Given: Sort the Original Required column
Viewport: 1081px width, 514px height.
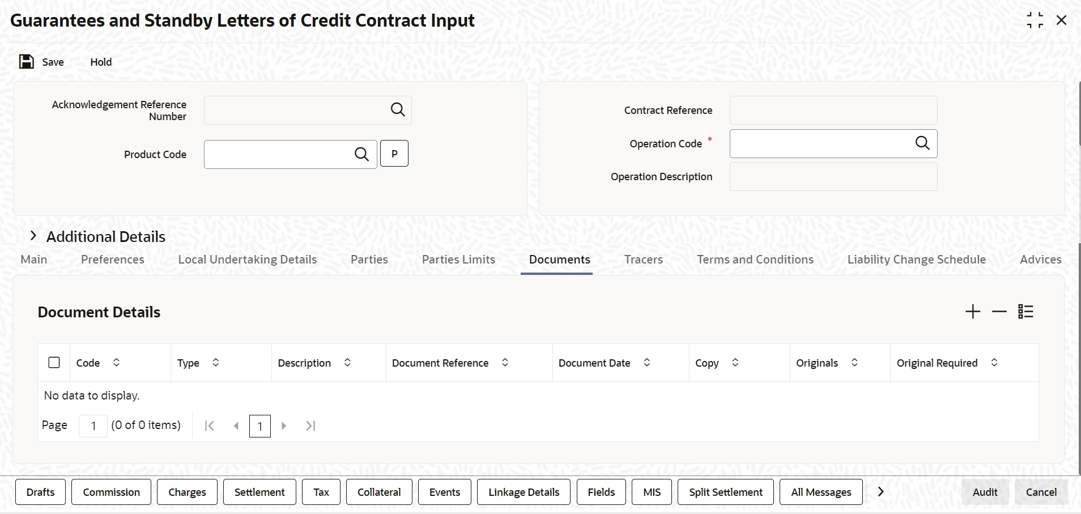Looking at the screenshot, I should coord(994,362).
